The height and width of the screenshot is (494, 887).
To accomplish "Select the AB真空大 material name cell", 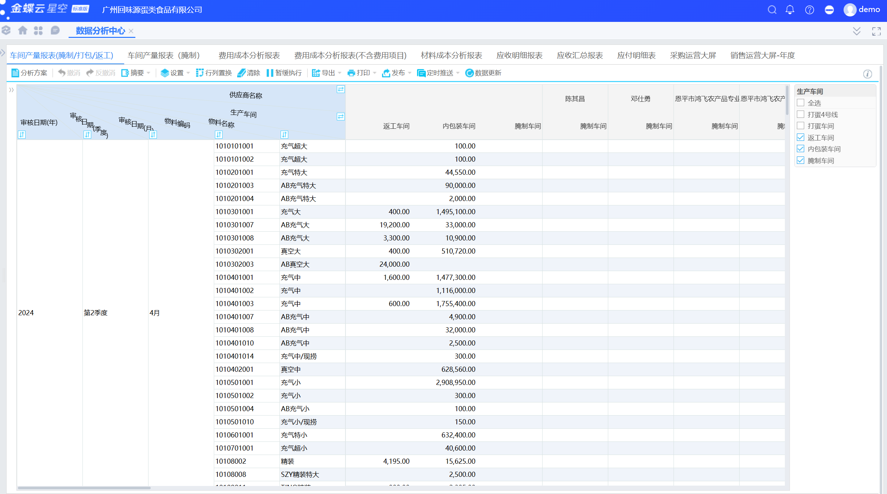I will click(312, 265).
